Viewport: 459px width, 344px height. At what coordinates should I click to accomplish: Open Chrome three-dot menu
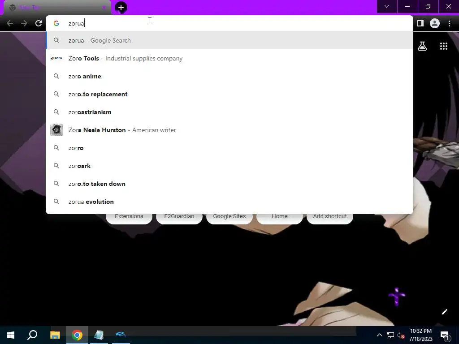[x=449, y=23]
